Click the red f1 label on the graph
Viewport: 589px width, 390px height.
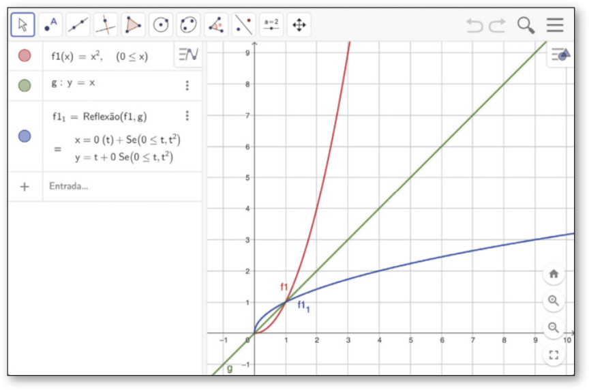(x=284, y=287)
